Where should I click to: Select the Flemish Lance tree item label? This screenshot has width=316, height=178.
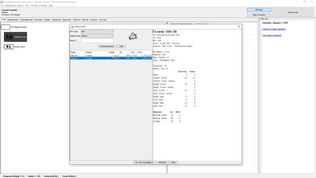(20, 47)
